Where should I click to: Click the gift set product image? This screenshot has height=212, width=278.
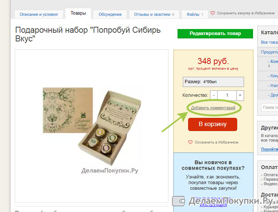[92, 127]
